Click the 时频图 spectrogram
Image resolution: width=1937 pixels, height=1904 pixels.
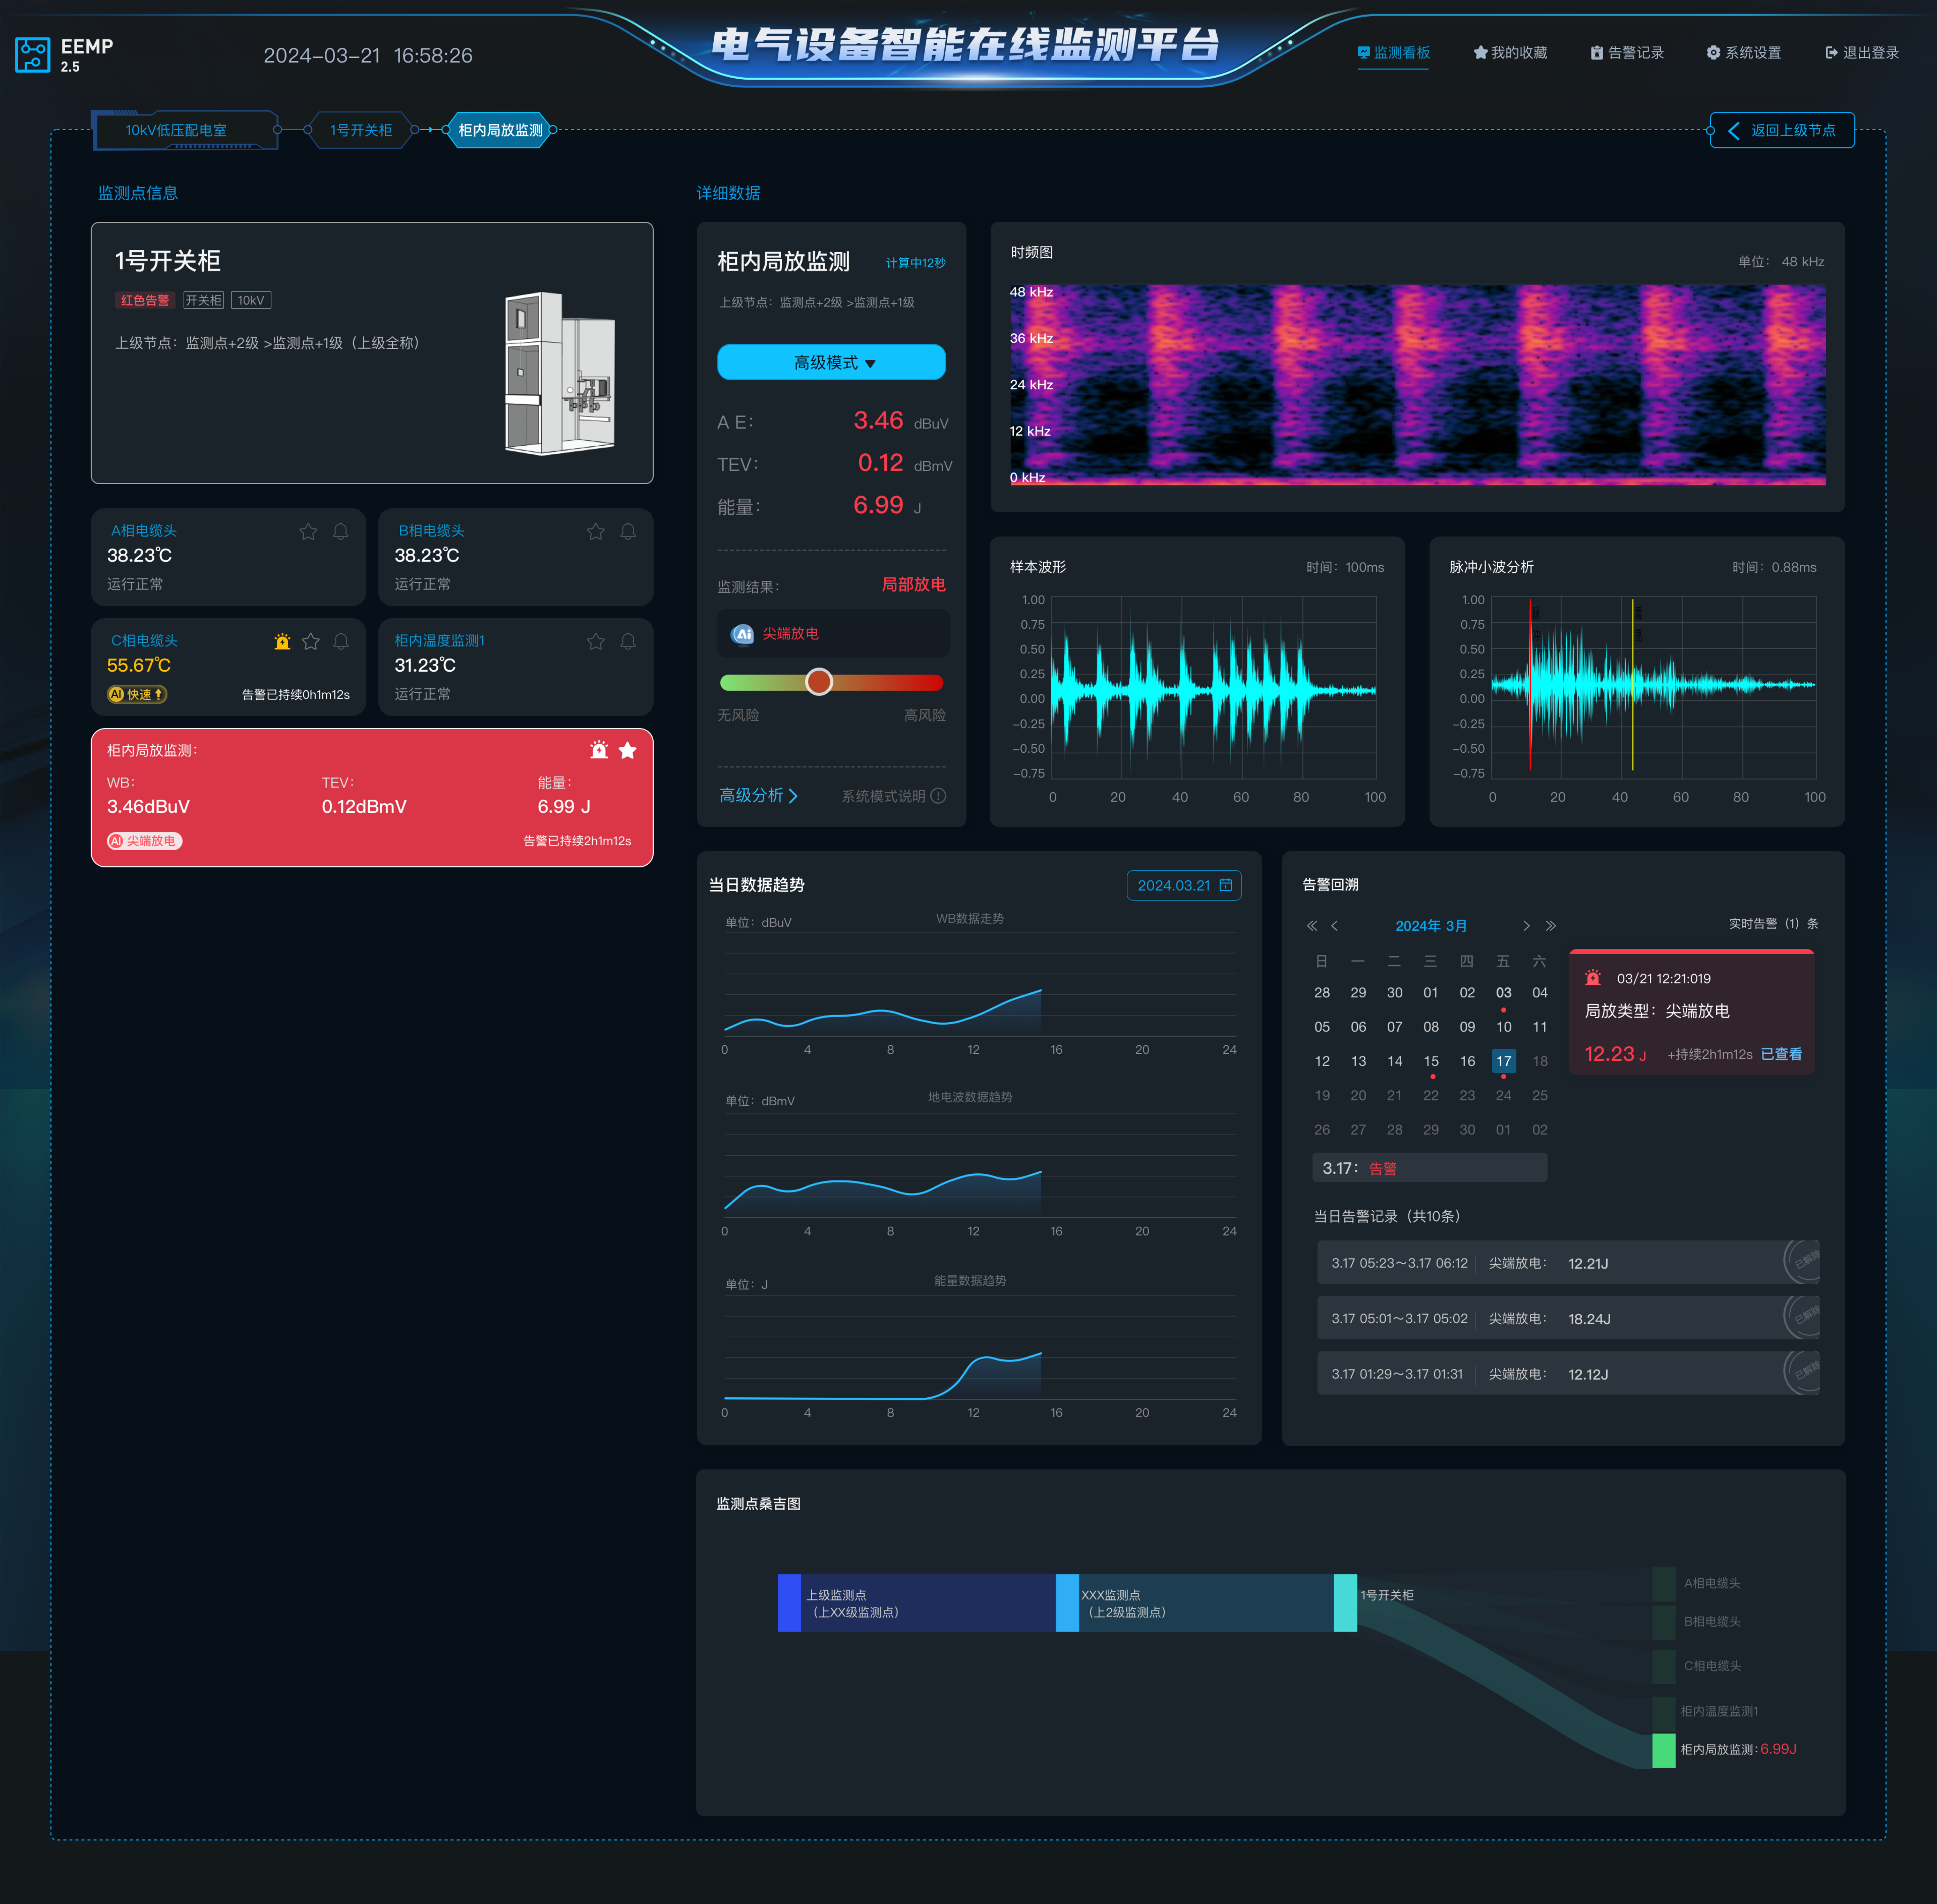1418,385
